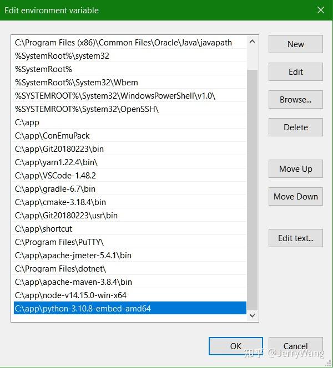Select the gradle-6.7\bin path entry
This screenshot has height=368, width=333.
tap(130, 189)
